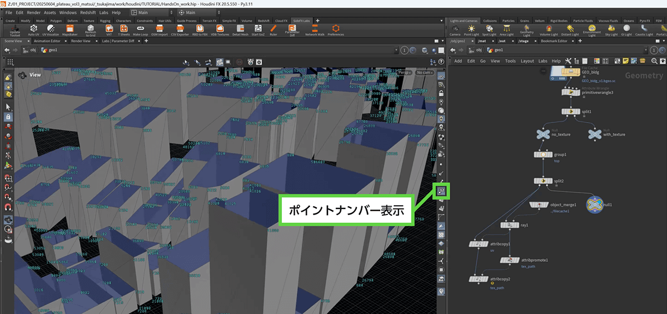Click the Sky Light shelf tool
Screen dimensions: 667x314
pyautogui.click(x=611, y=29)
